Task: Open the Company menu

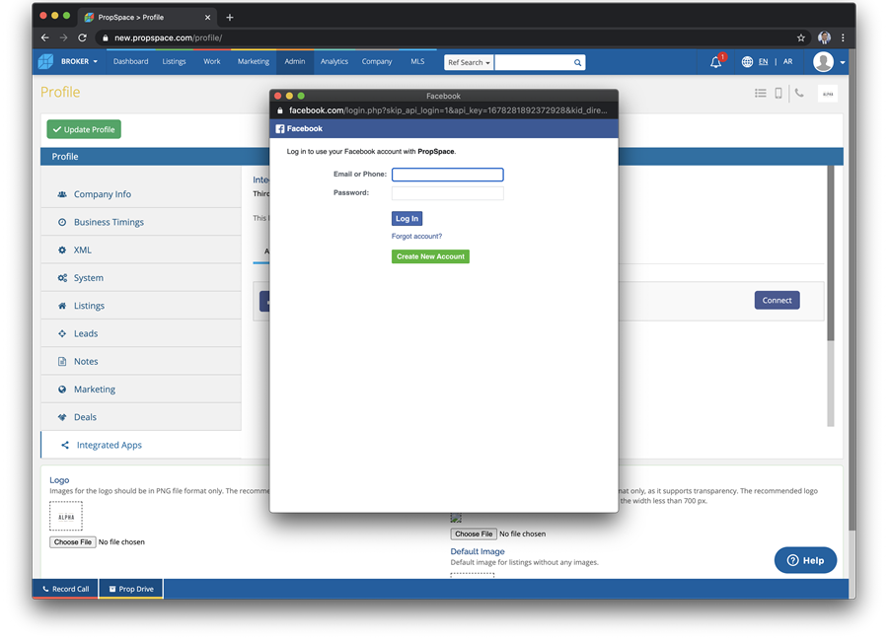Action: pos(377,61)
